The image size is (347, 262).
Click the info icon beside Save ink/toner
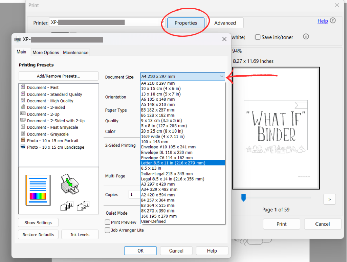(306, 37)
